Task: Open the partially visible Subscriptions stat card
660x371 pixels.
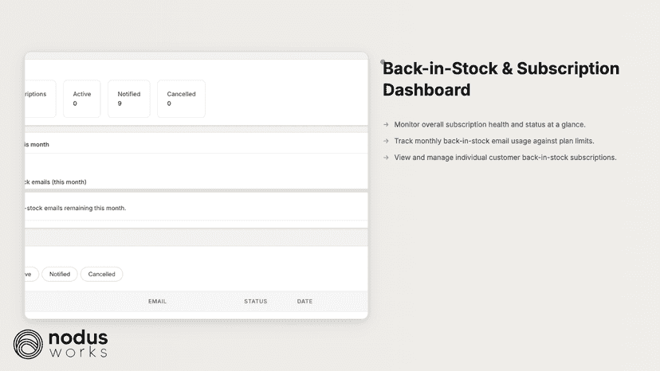Action: (x=40, y=99)
